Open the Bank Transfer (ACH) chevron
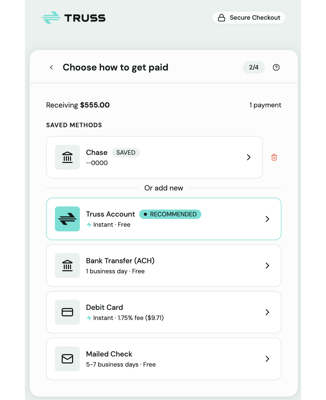Screen dimensions: 326x400 click(x=267, y=265)
